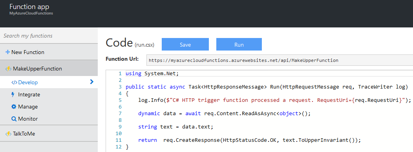This screenshot has height=152, width=413.
Task: Click the Function Url label
Action: coord(122,59)
